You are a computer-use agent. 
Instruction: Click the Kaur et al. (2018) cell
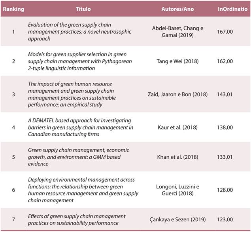(x=177, y=127)
